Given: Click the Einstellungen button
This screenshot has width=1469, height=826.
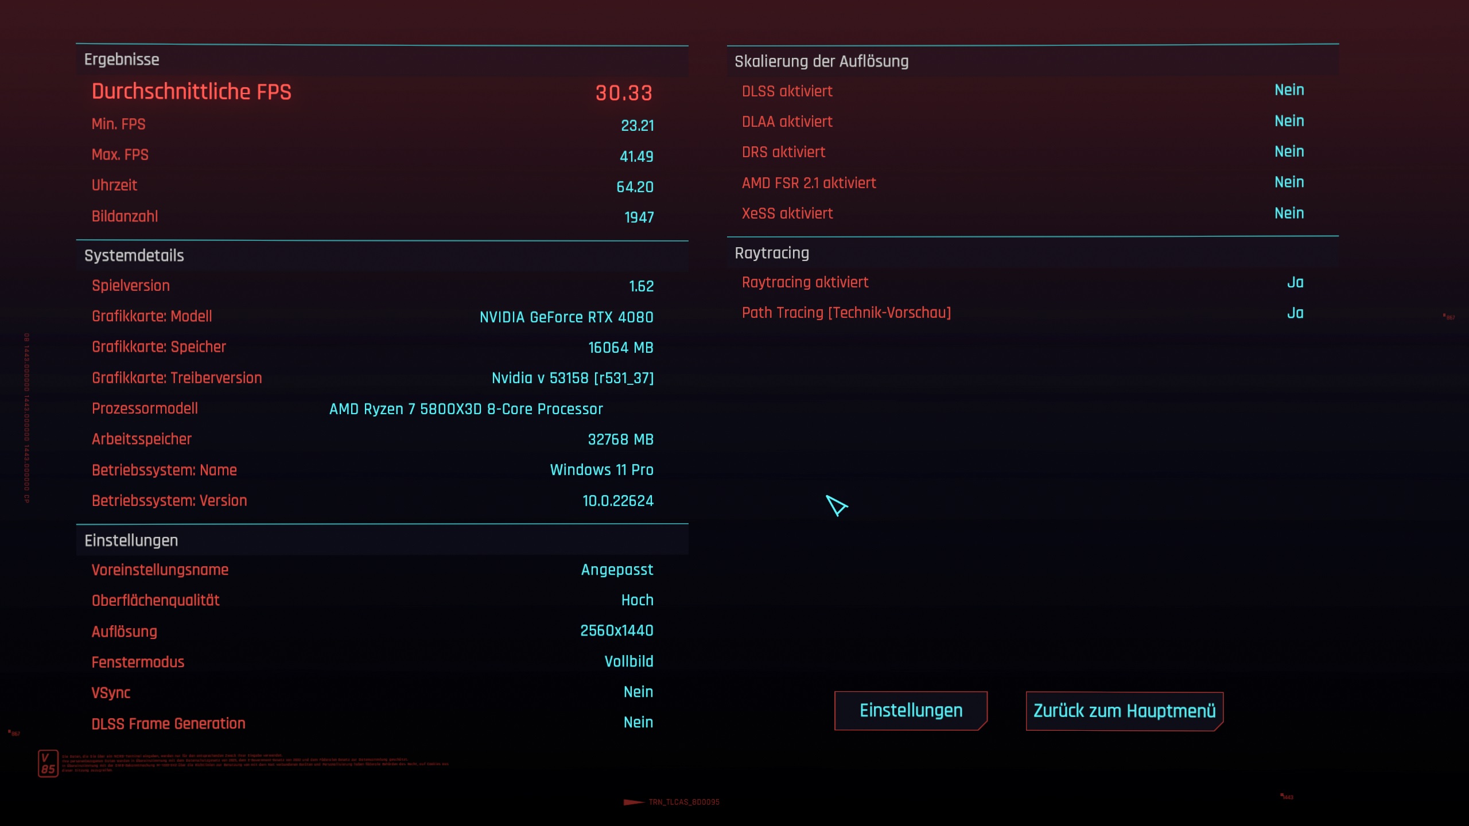Looking at the screenshot, I should (x=911, y=711).
